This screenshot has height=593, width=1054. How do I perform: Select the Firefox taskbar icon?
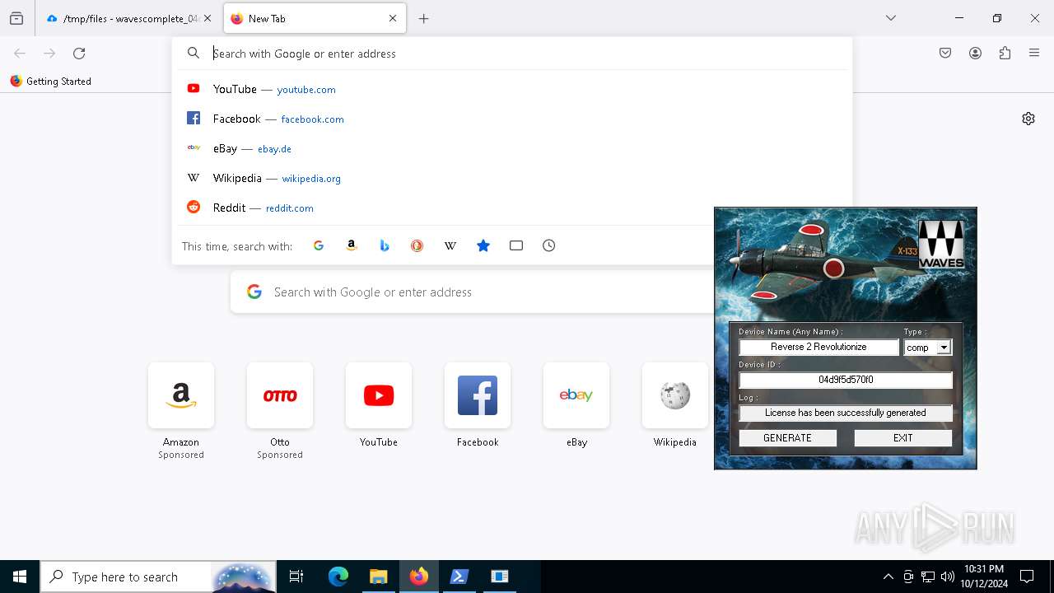419,577
